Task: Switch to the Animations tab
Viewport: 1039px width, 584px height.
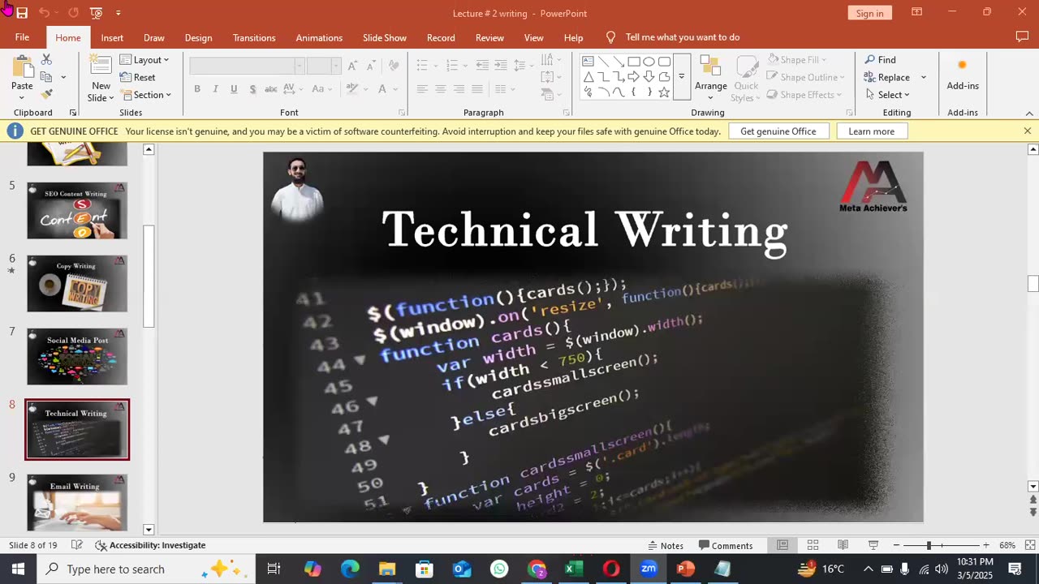Action: (x=319, y=37)
